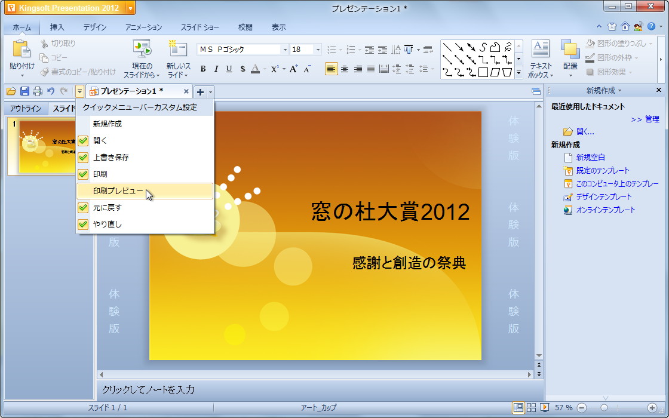This screenshot has width=669, height=418.
Task: Switch to normal view in status bar
Action: tap(518, 407)
